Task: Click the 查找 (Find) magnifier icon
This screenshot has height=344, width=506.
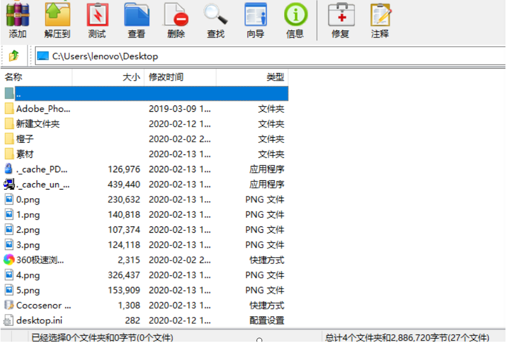Action: pyautogui.click(x=216, y=15)
